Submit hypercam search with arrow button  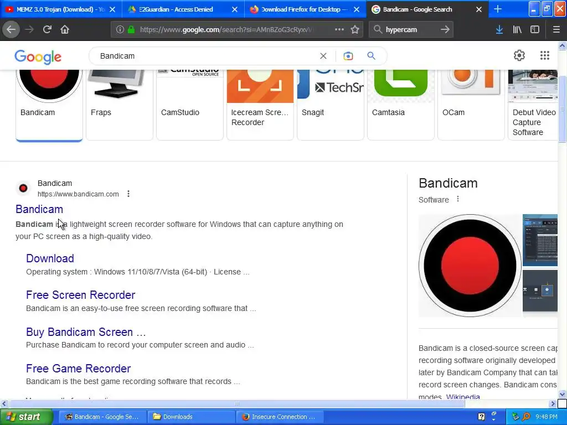click(x=445, y=30)
